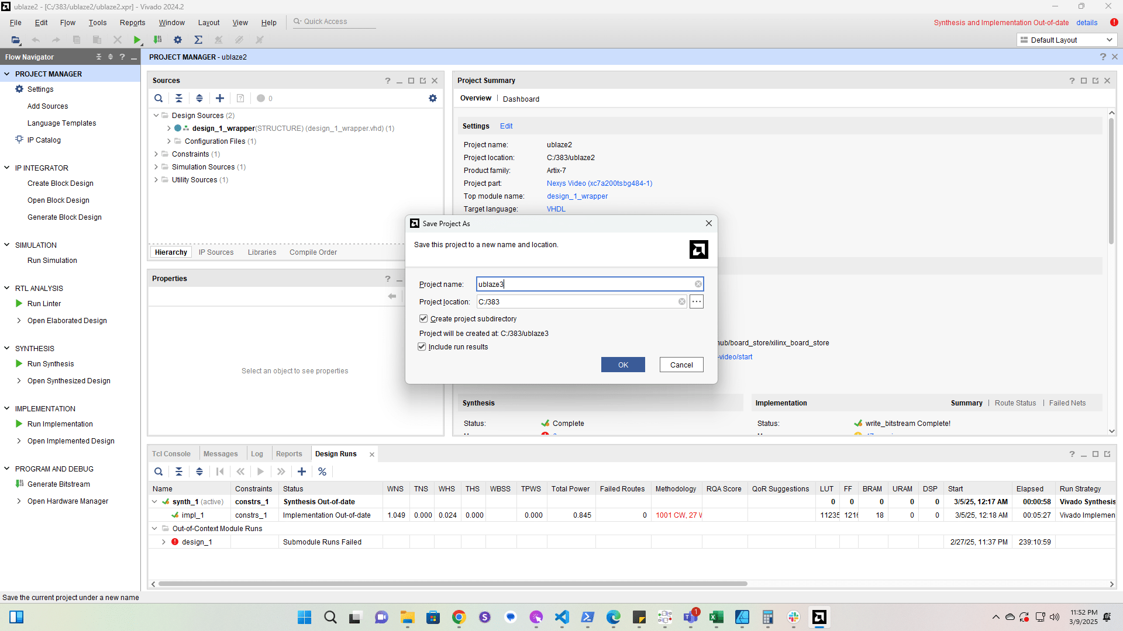Uncheck Include run results checkbox
Screen dimensions: 1123x631
[x=422, y=347]
